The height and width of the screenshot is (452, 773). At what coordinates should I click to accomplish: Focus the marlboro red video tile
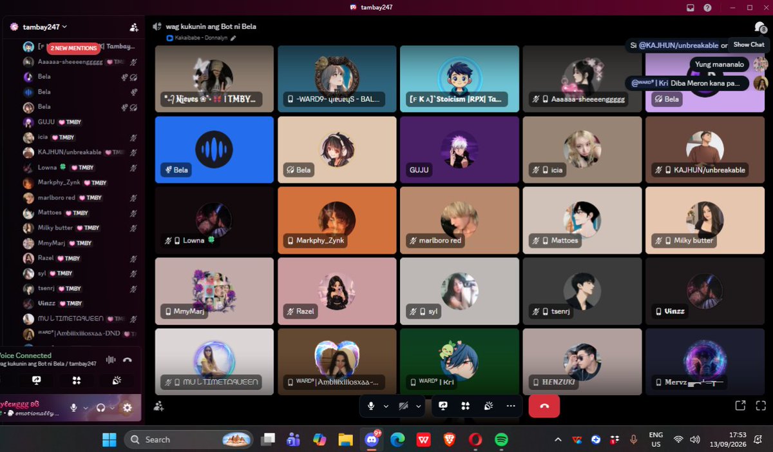459,220
